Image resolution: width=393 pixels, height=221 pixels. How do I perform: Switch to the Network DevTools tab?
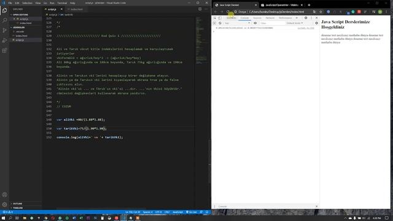tap(270, 18)
